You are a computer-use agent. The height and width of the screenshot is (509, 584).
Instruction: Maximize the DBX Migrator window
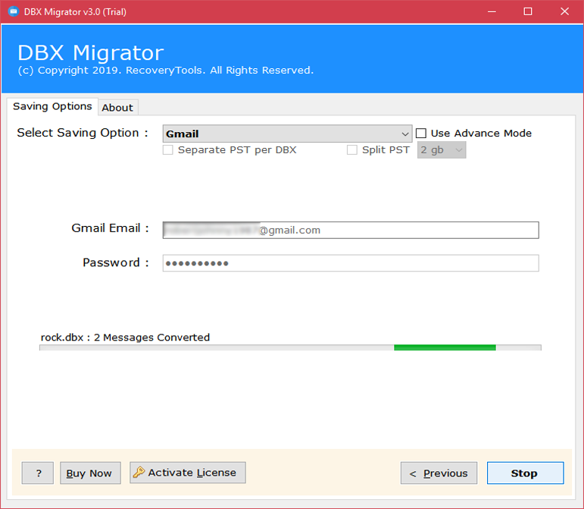coord(528,11)
